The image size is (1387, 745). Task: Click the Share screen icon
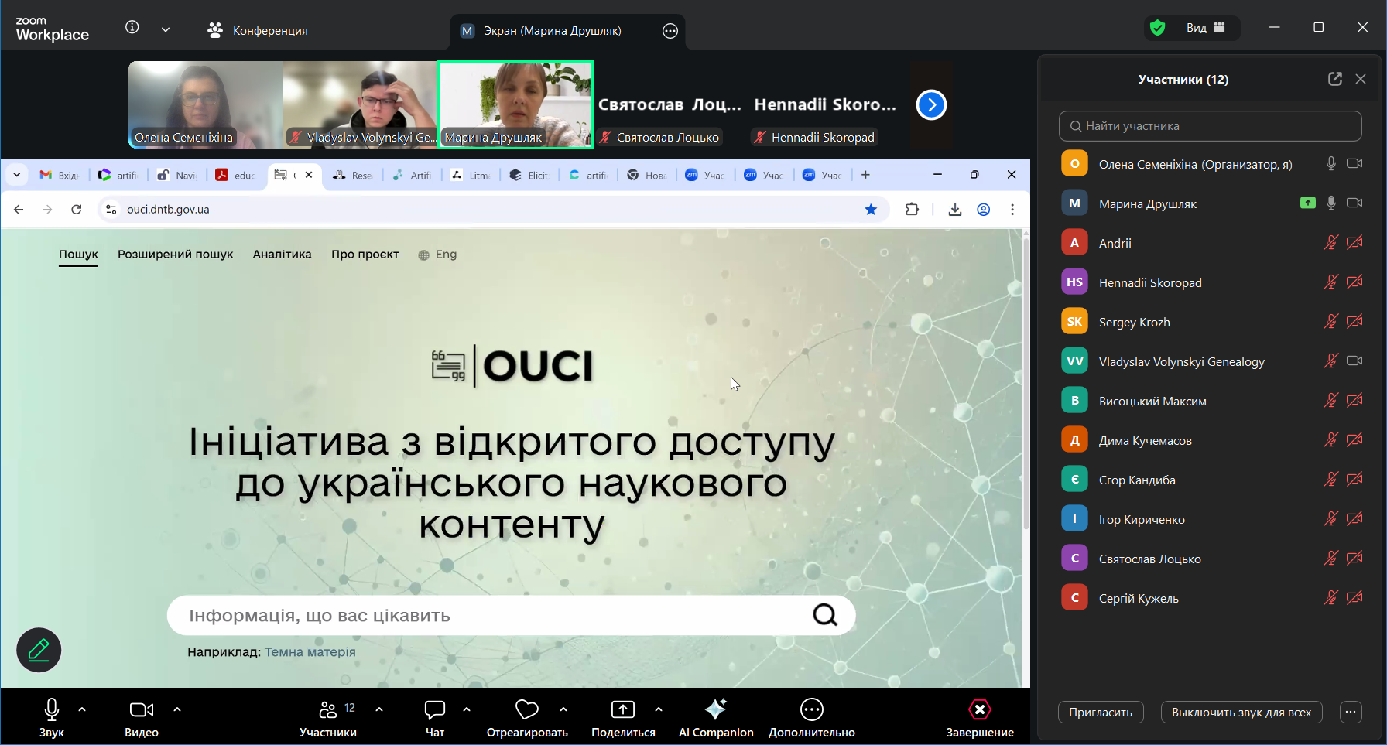tap(622, 709)
